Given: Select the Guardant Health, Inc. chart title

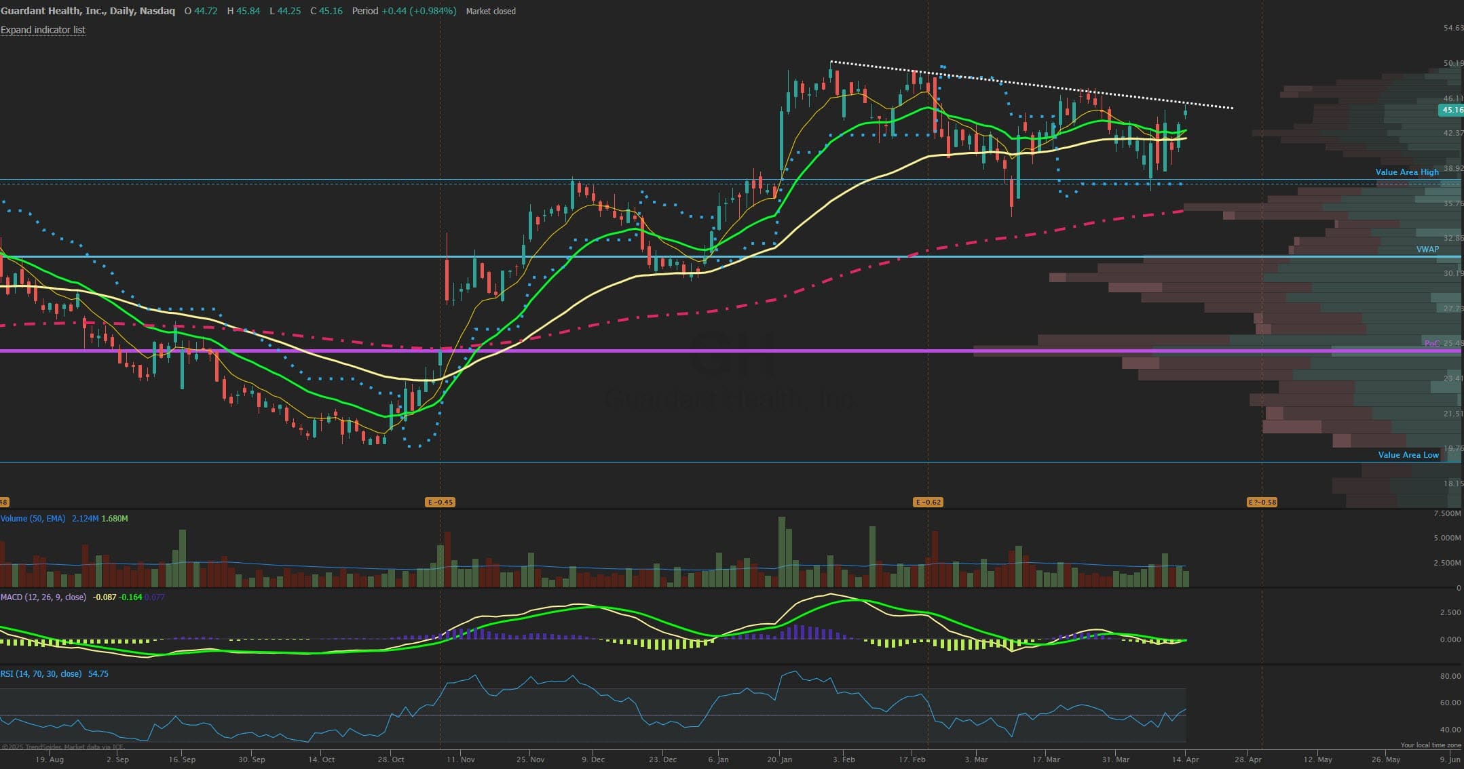Looking at the screenshot, I should (88, 11).
